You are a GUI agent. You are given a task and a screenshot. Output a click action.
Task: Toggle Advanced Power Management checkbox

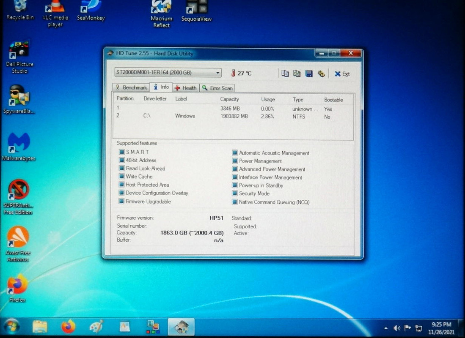pyautogui.click(x=234, y=169)
